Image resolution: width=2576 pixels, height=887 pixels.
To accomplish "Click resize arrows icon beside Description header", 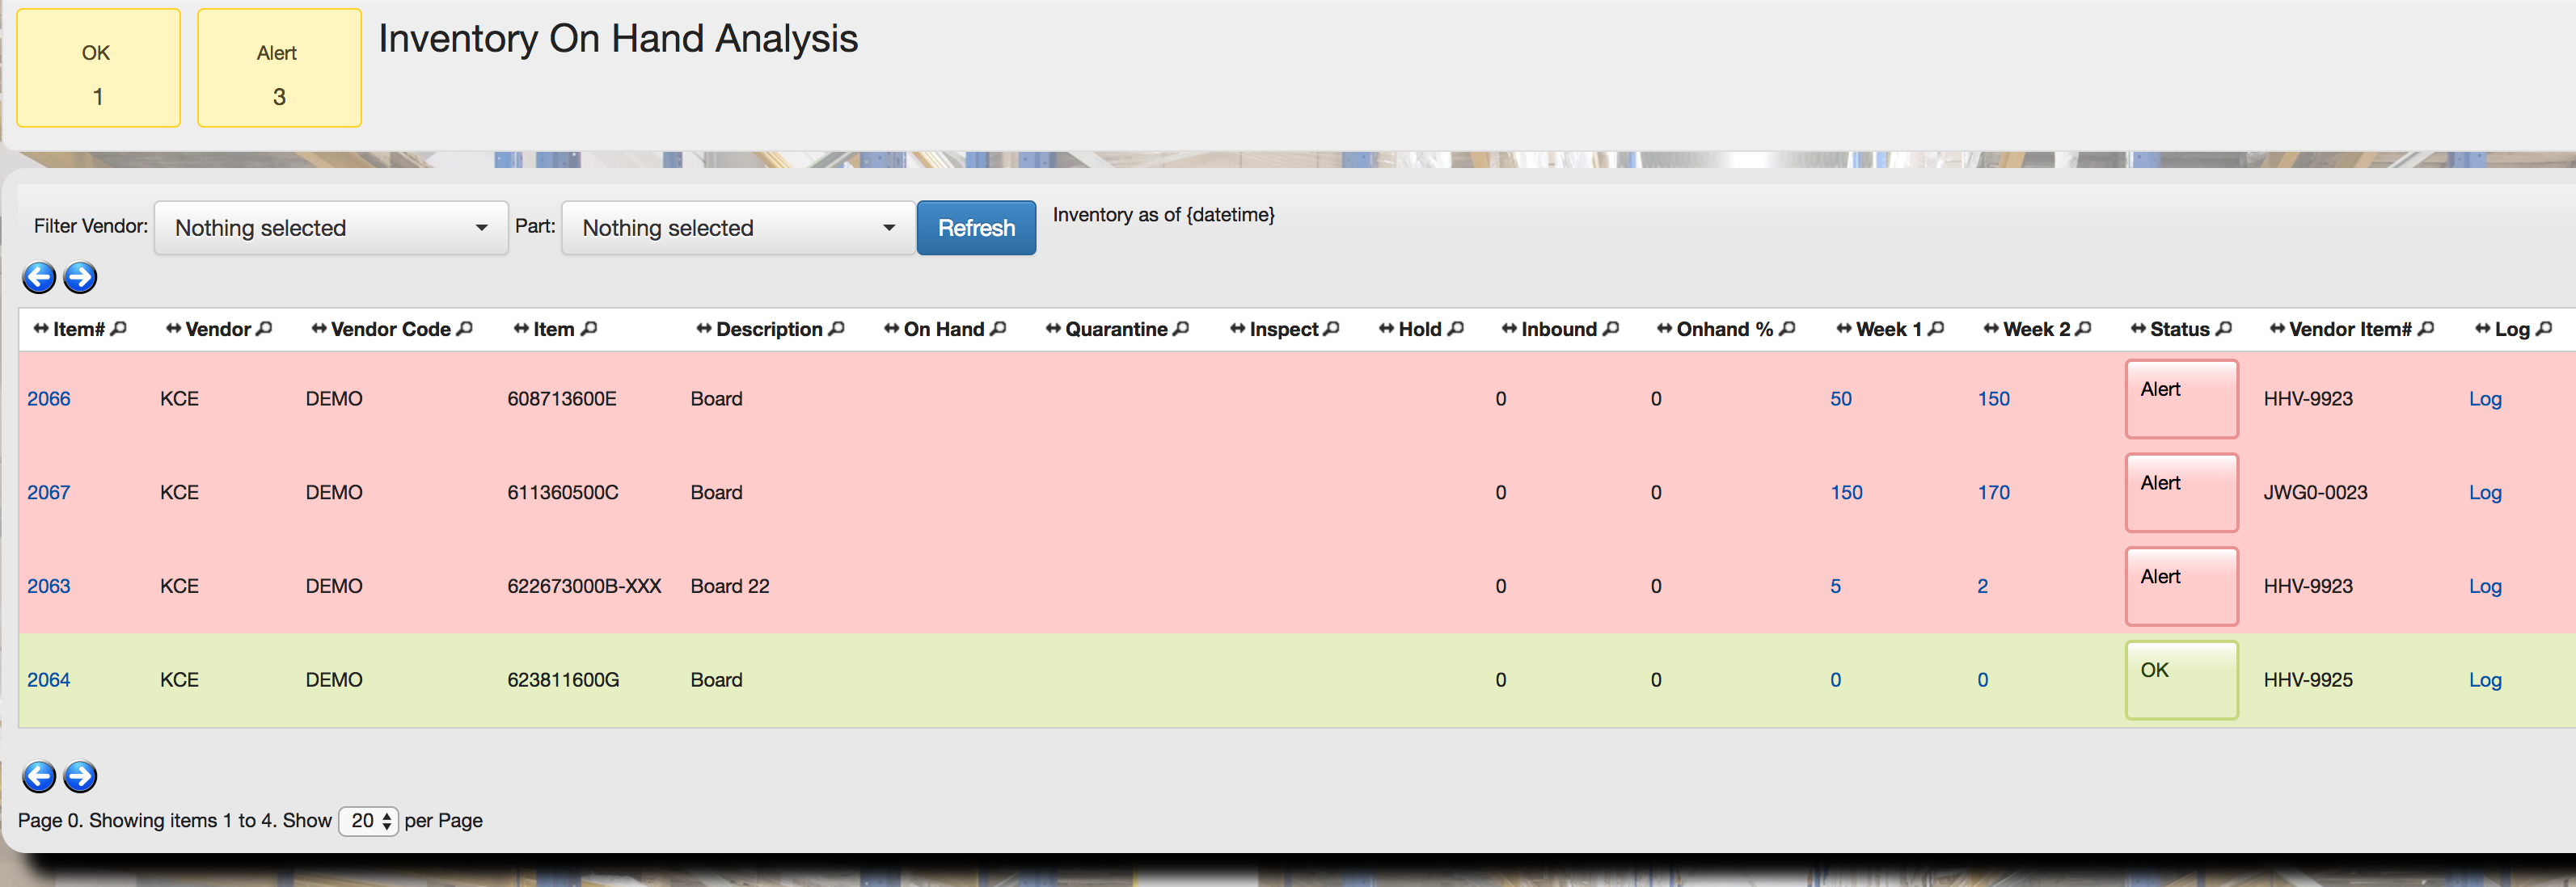I will point(704,329).
